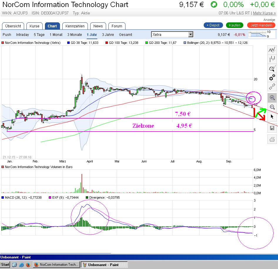This screenshot has height=269, width=278.
Task: Click the Zielzone annotation label
Action: coord(143,126)
